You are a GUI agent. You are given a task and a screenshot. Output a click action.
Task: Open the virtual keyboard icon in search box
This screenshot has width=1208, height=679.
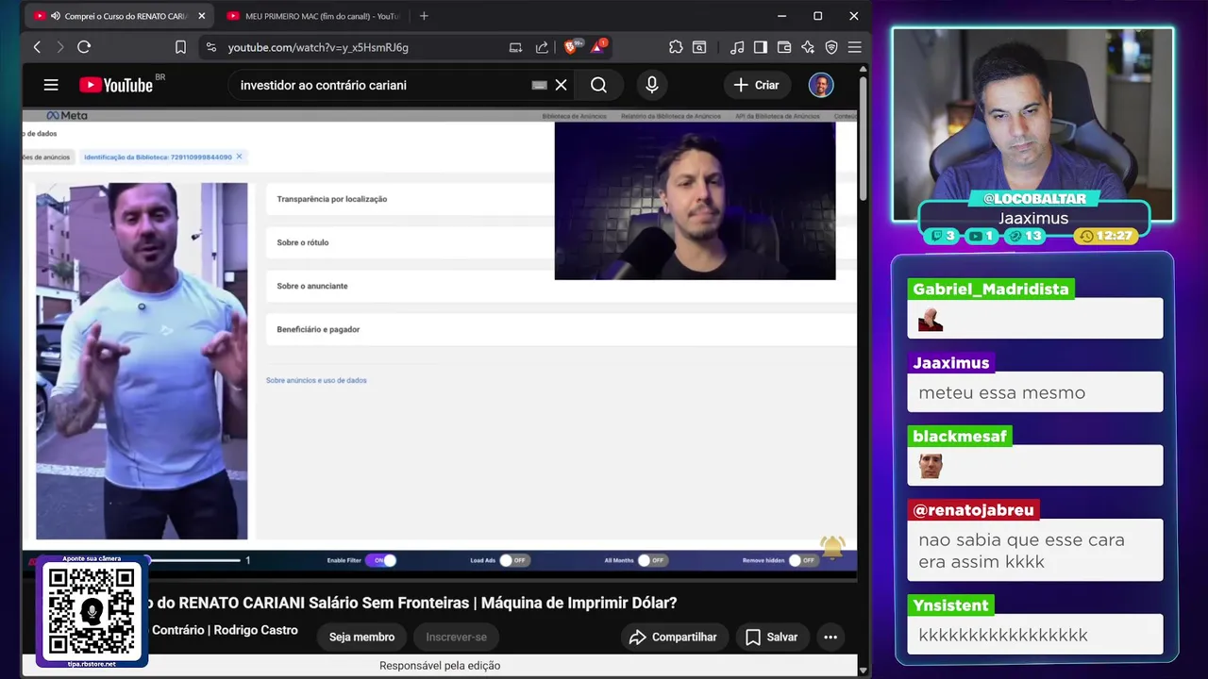tap(539, 85)
